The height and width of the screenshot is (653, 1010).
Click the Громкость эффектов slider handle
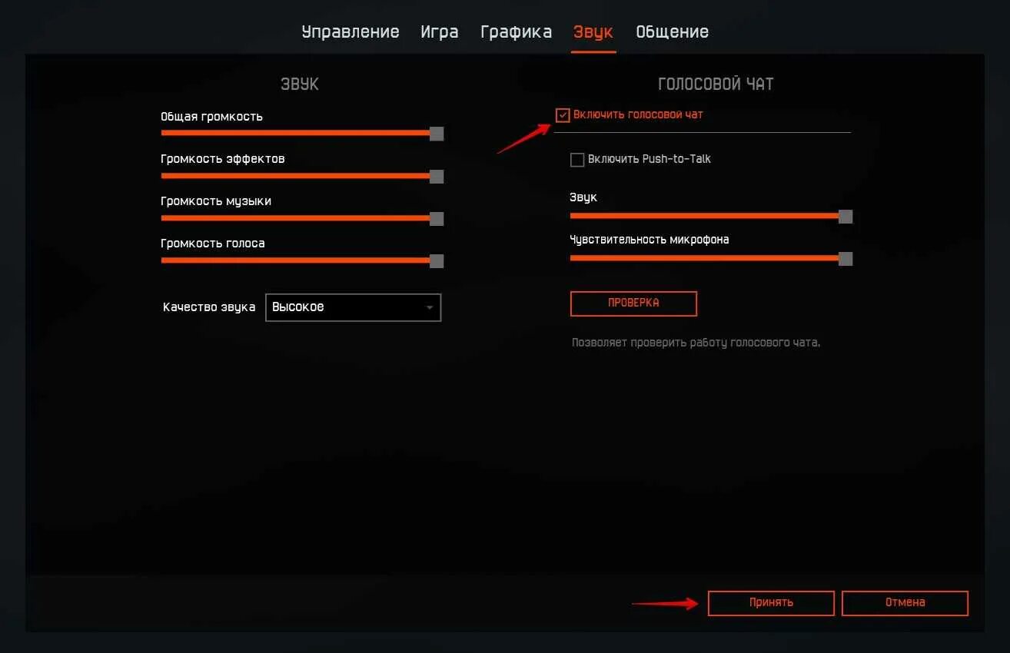point(437,177)
